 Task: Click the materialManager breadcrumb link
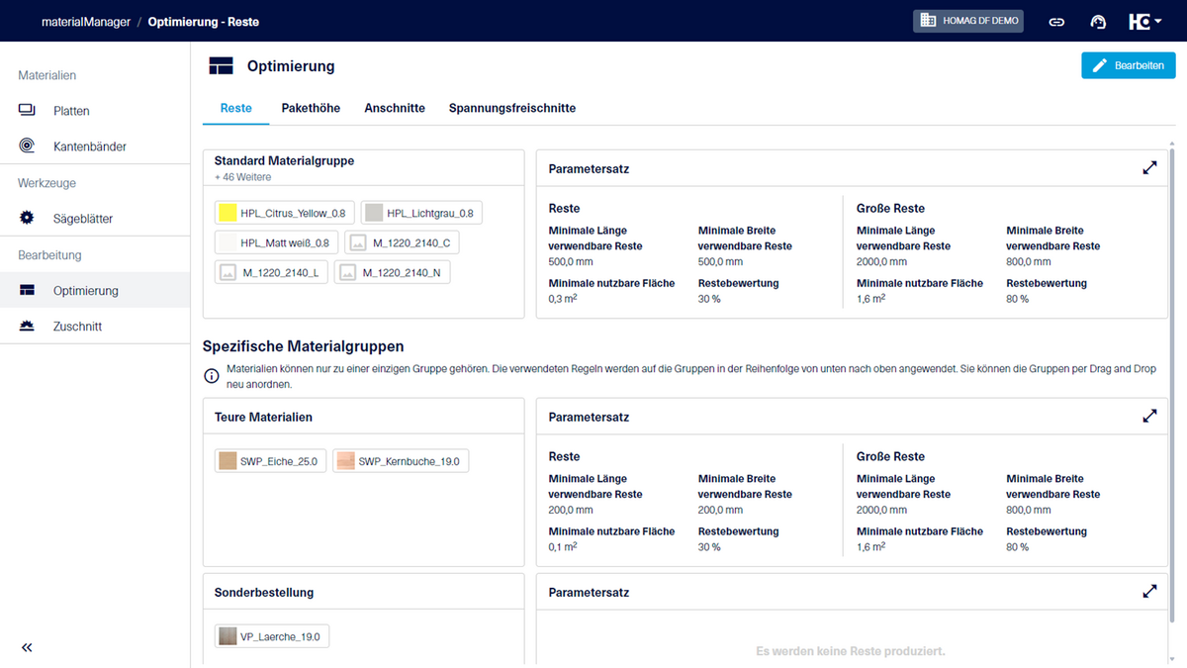[86, 21]
